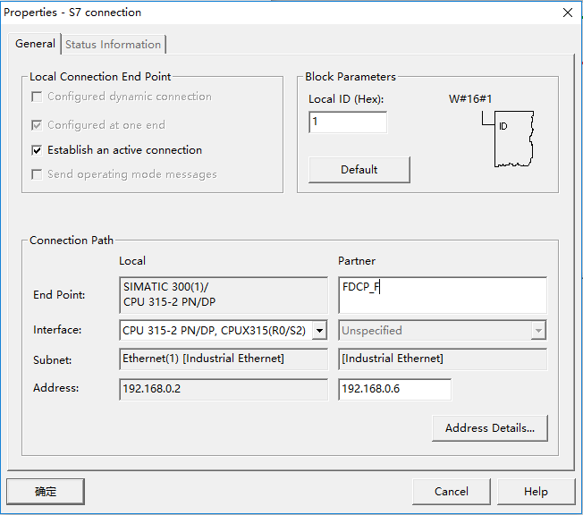Image resolution: width=583 pixels, height=515 pixels.
Task: Check Configured dynamic connection option
Action: [x=37, y=97]
